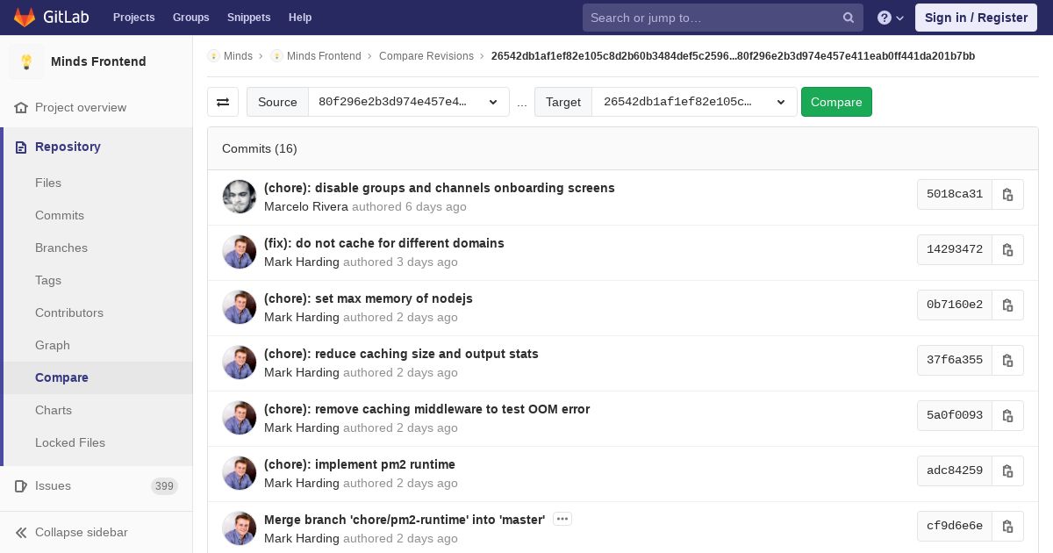Select Branches in the Repository submenu

(x=61, y=248)
